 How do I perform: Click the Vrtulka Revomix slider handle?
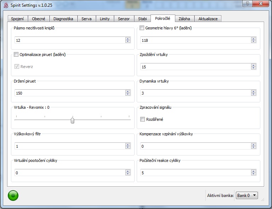point(73,120)
